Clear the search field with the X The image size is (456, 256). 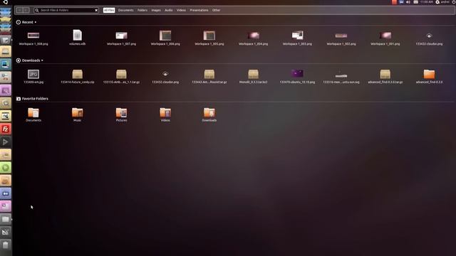click(x=96, y=10)
